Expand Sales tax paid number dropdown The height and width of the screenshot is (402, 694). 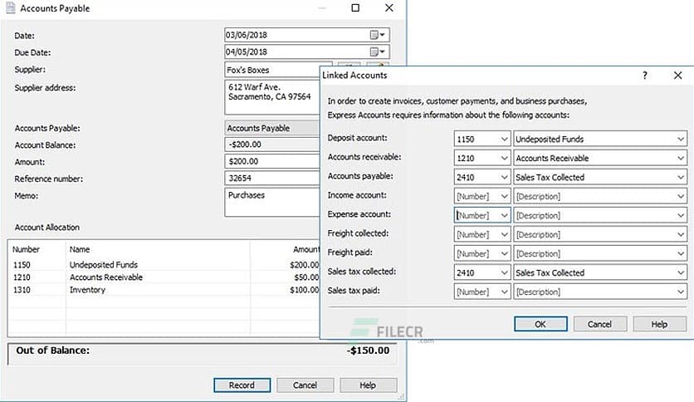point(504,292)
